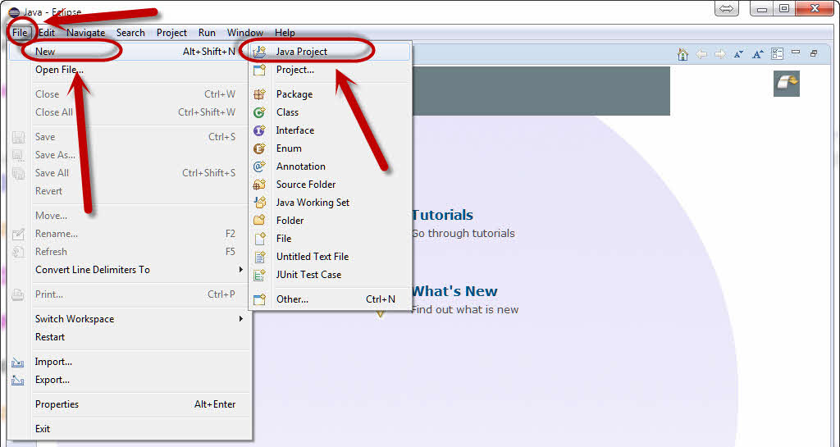Click the customize page icon
Screen dimensions: 840x447
(777, 54)
